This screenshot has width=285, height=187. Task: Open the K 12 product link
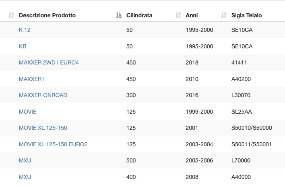pyautogui.click(x=25, y=30)
